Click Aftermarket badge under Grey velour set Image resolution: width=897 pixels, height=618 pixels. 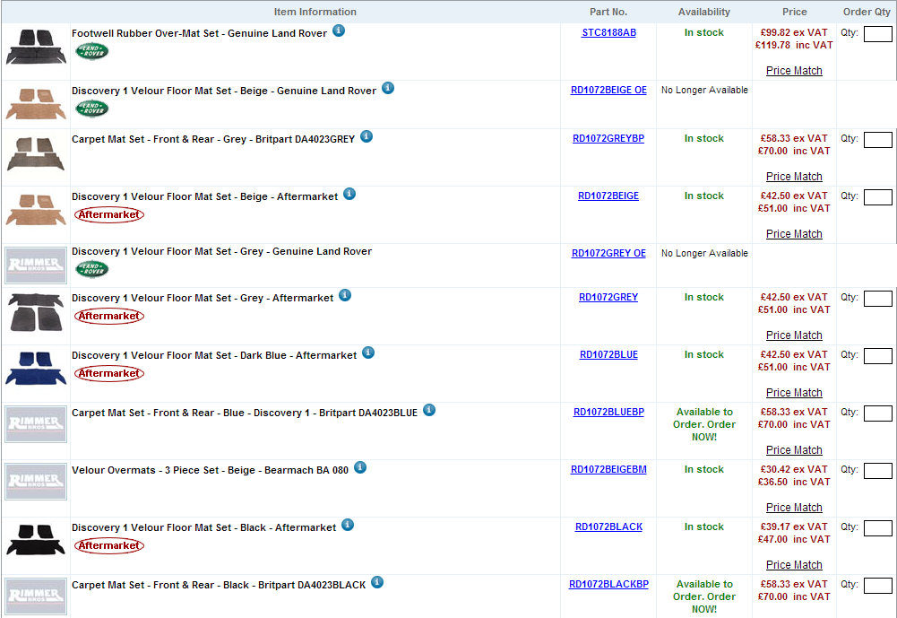coord(109,316)
